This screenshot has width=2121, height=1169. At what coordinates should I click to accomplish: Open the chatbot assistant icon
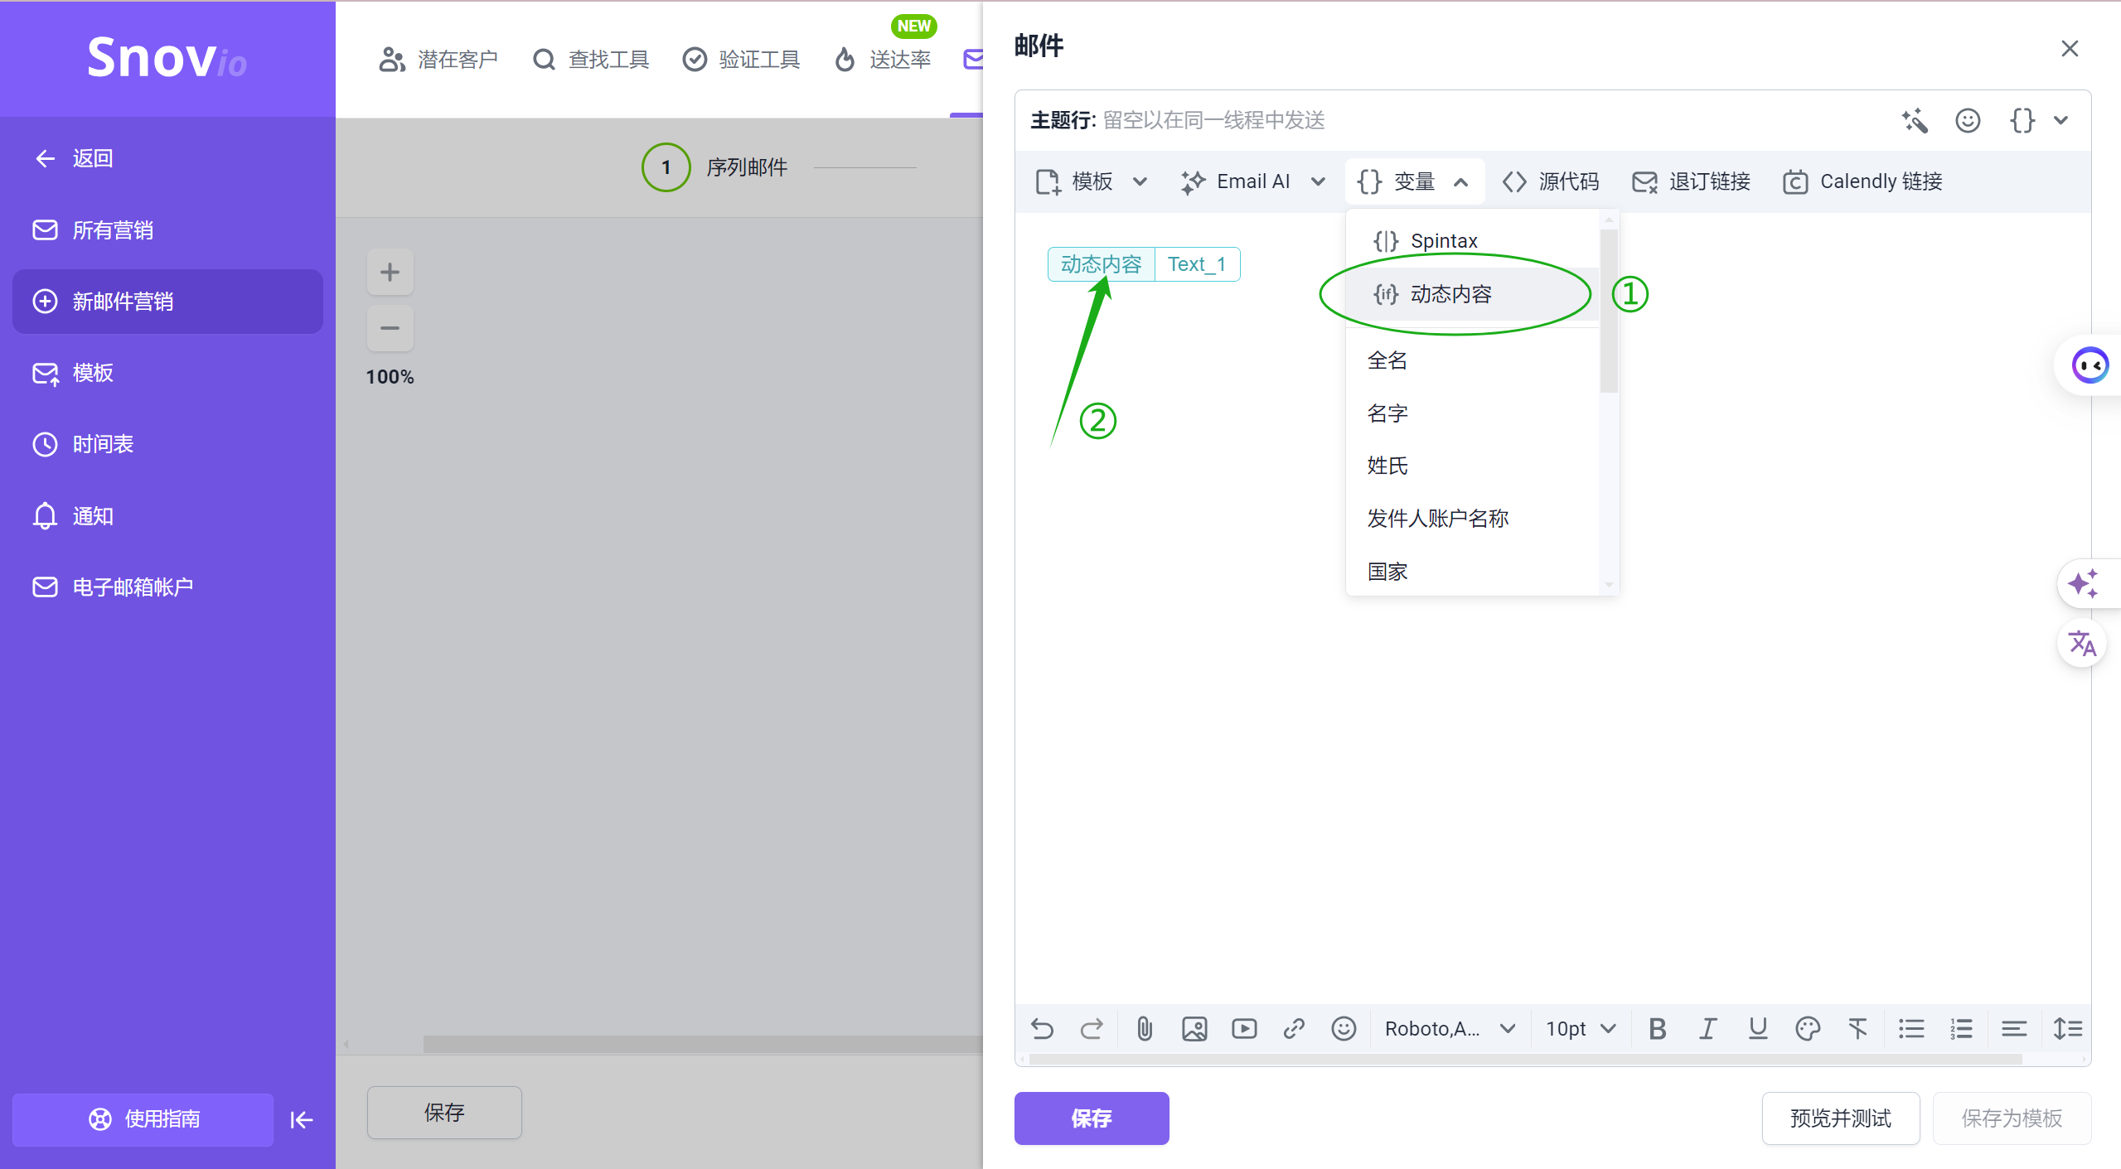(2090, 365)
